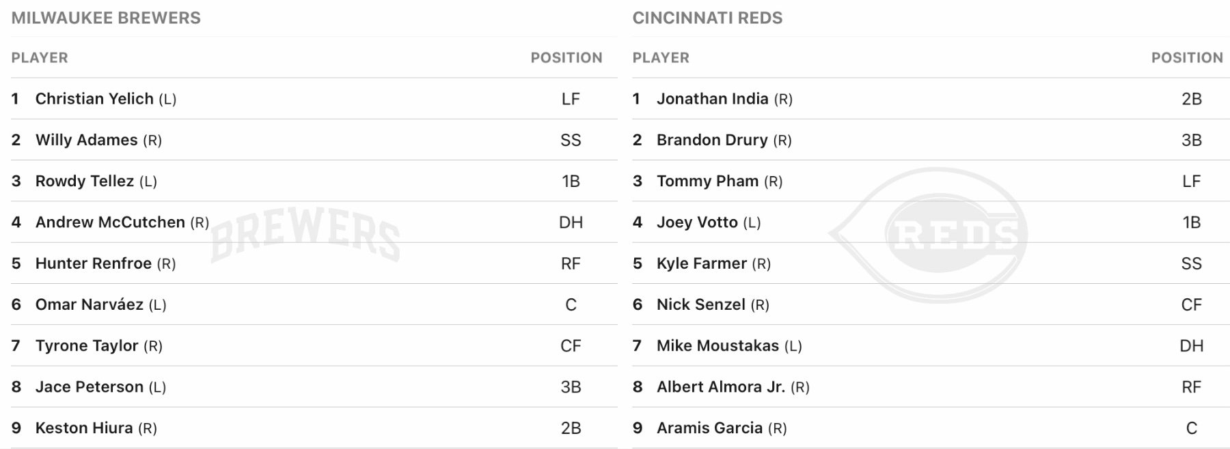Image resolution: width=1230 pixels, height=449 pixels.
Task: Click Jonathan India in Reds lineup
Action: pyautogui.click(x=712, y=99)
